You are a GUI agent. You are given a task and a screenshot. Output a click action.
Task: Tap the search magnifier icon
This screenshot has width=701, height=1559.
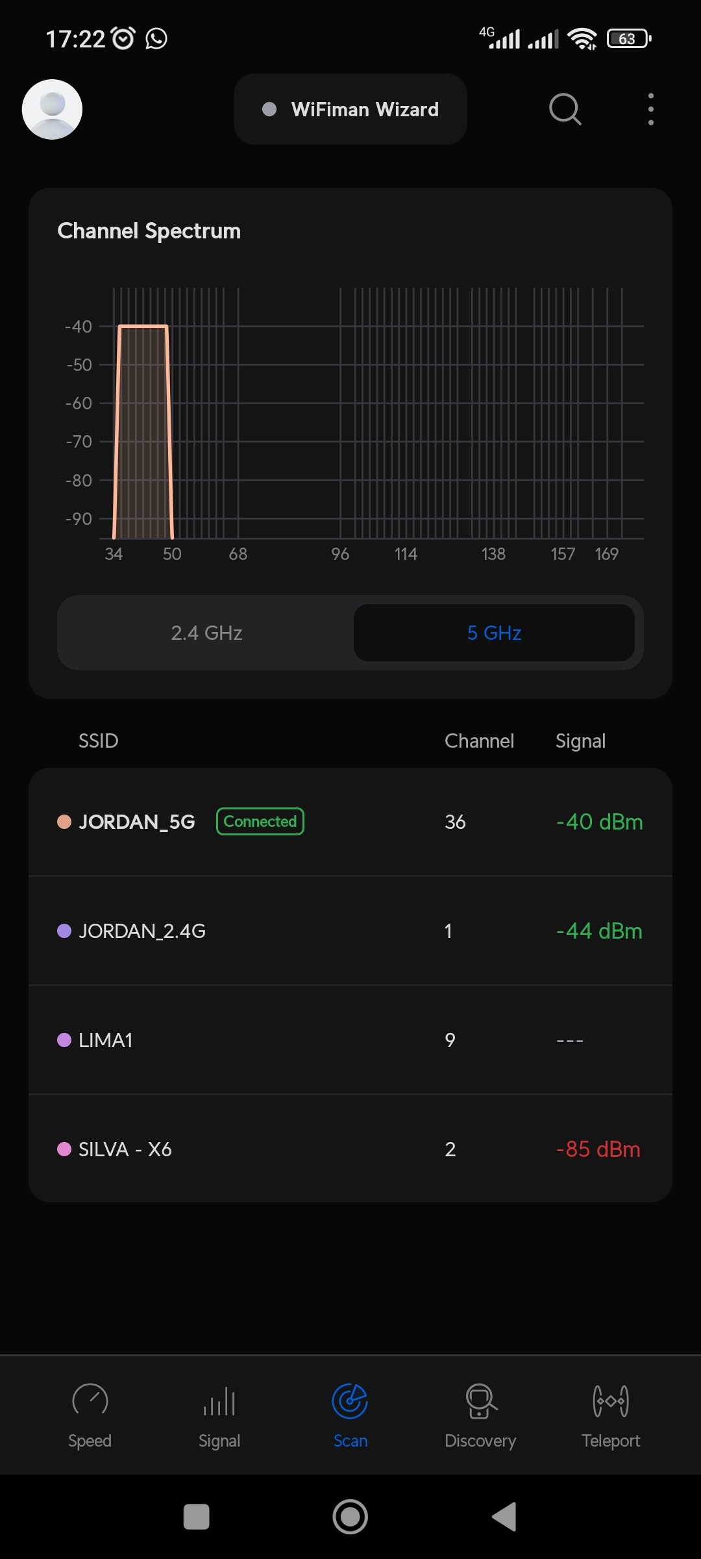565,109
